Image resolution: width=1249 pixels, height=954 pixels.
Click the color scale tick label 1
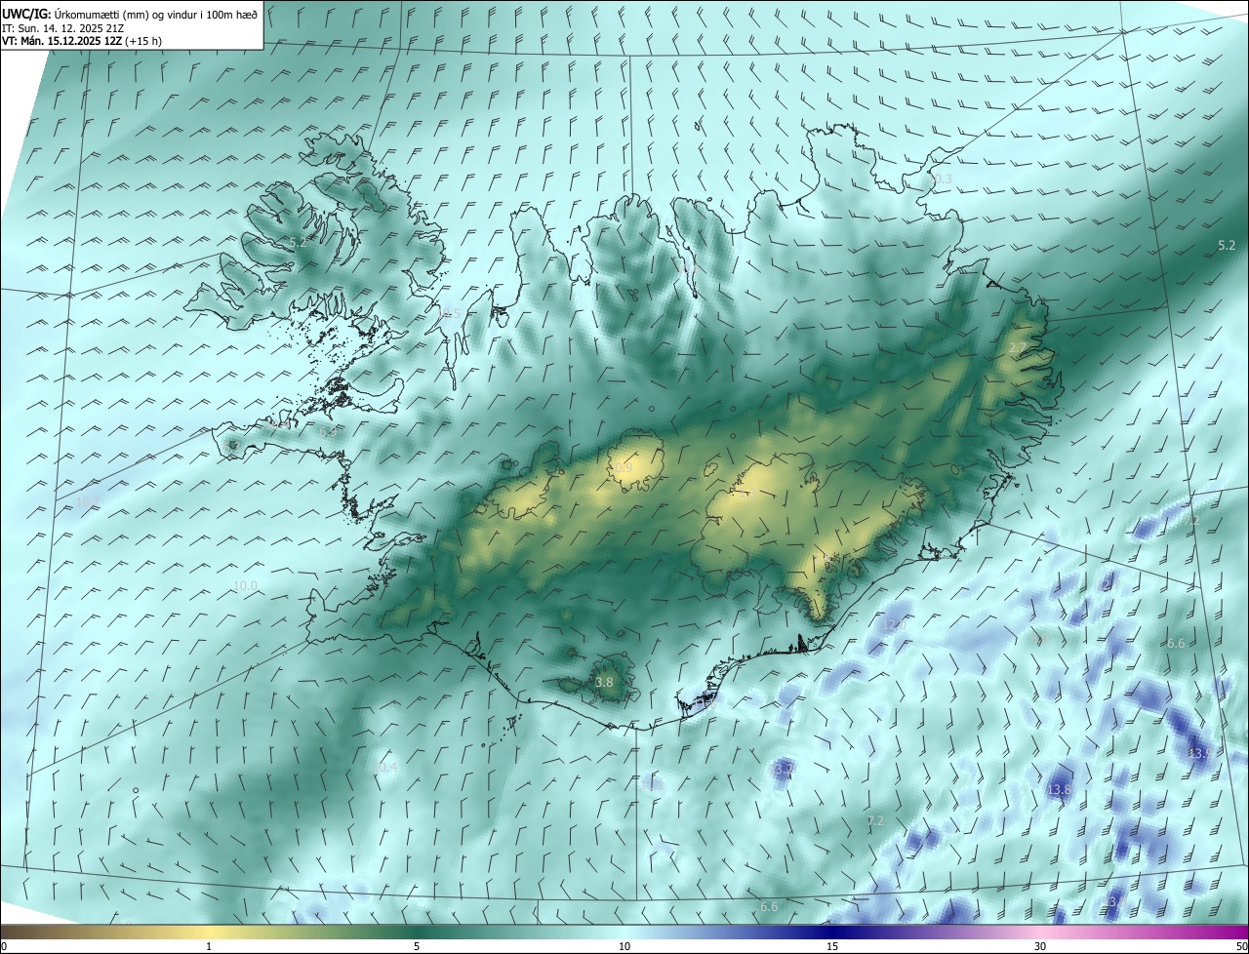[209, 947]
